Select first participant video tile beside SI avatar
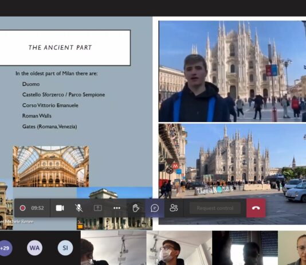 point(113,248)
